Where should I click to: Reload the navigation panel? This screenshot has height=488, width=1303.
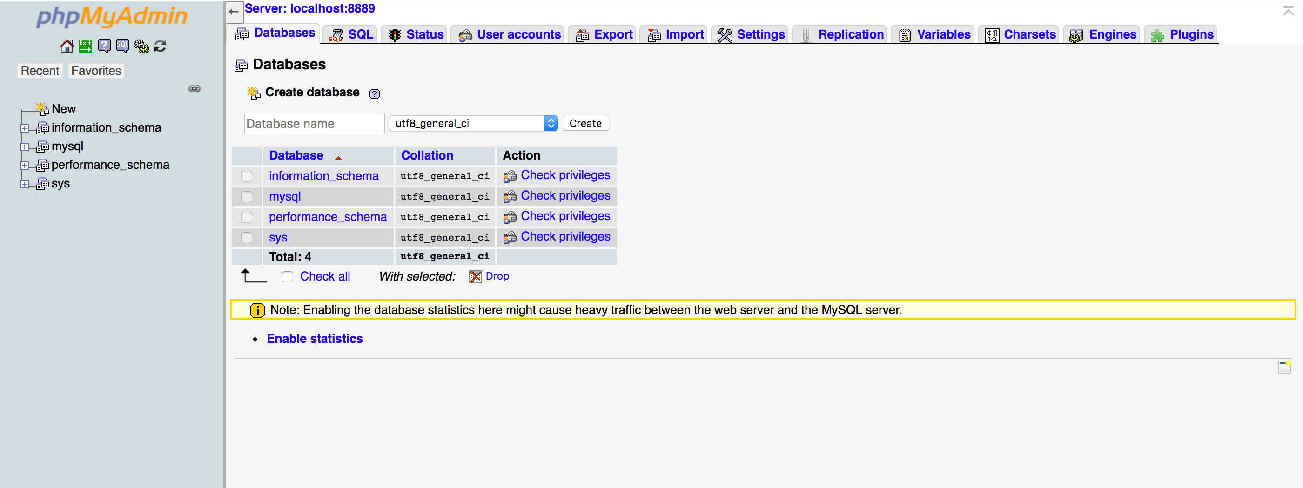pyautogui.click(x=161, y=47)
